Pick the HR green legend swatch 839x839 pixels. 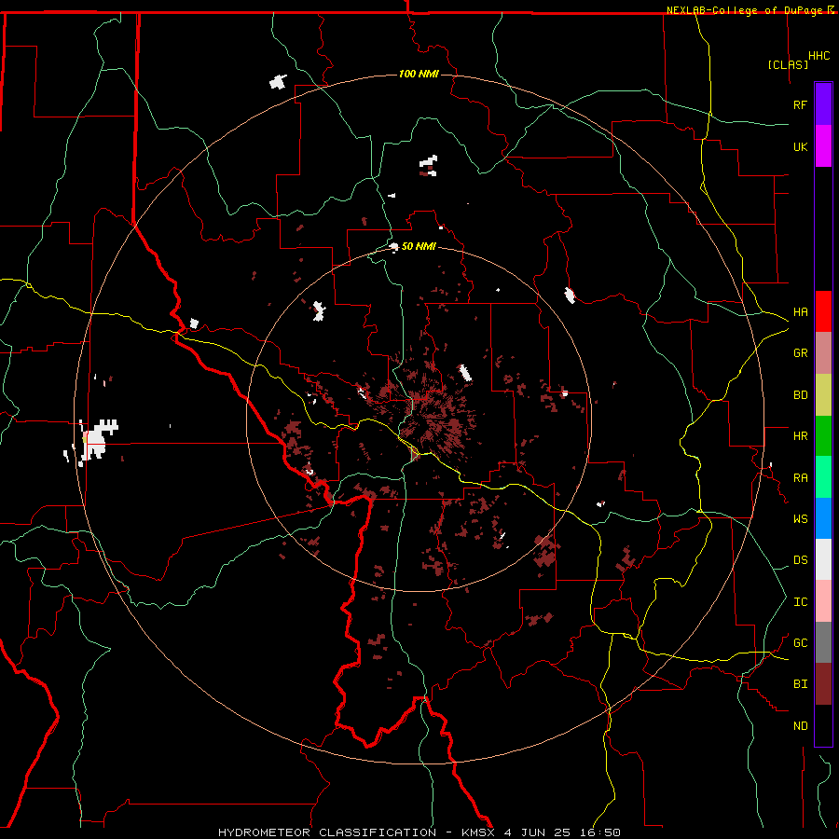[823, 435]
